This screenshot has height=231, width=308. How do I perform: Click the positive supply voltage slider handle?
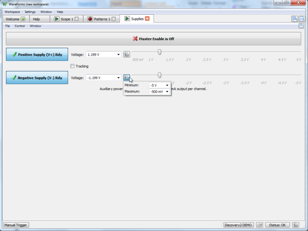click(160, 52)
